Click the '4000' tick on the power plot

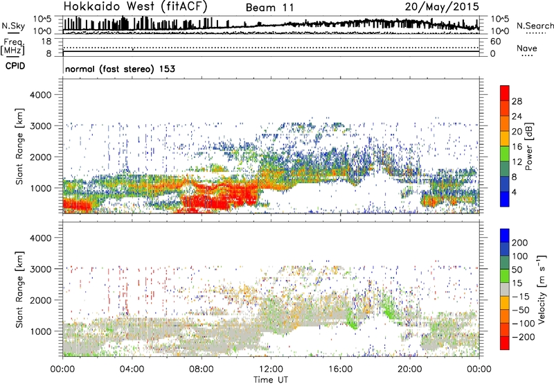point(41,95)
